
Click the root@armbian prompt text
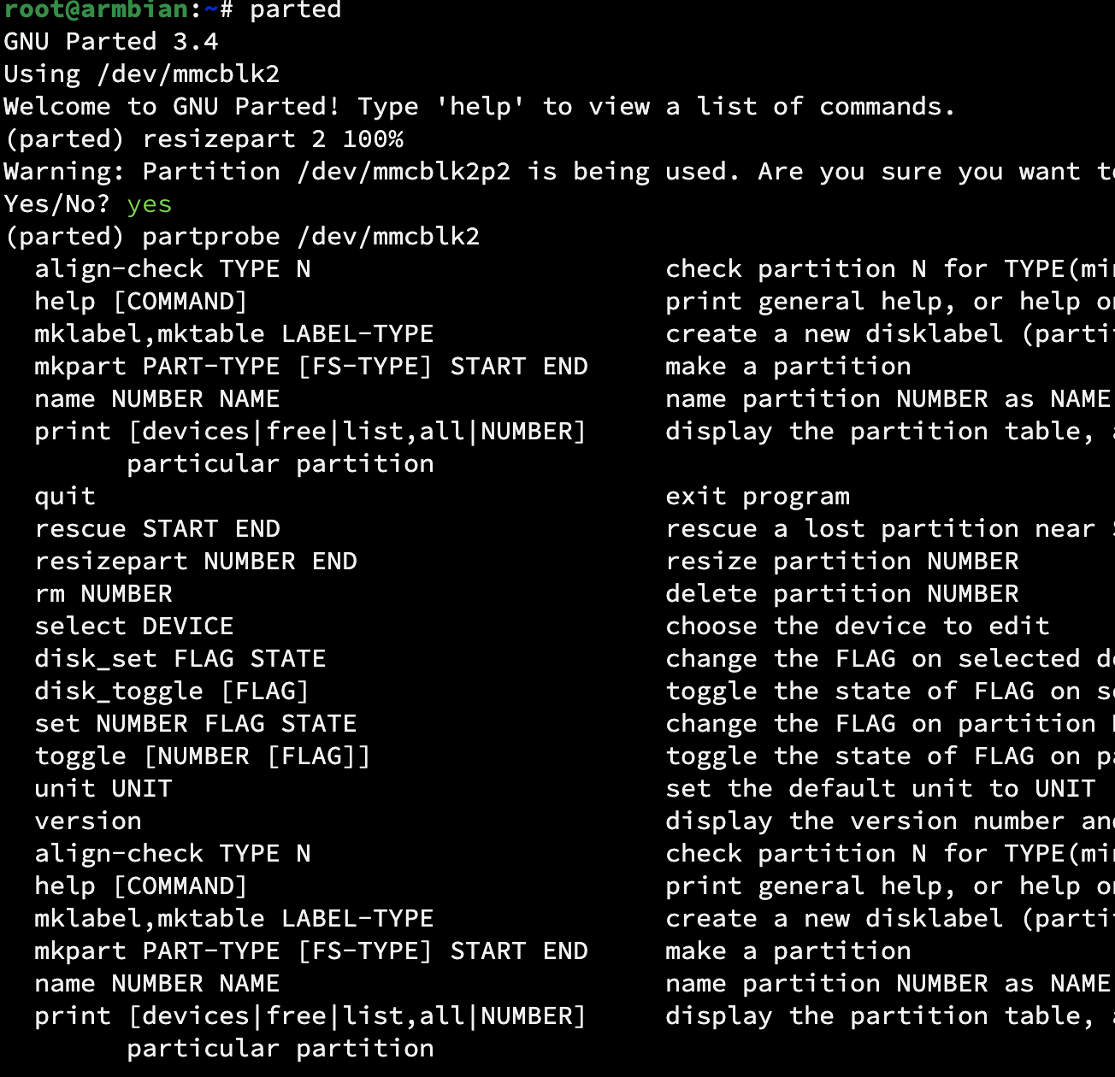(96, 9)
